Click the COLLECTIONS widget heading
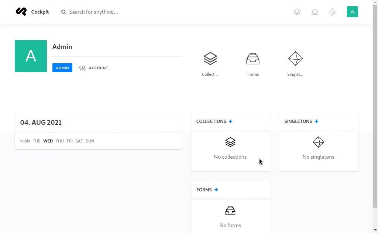 [211, 121]
